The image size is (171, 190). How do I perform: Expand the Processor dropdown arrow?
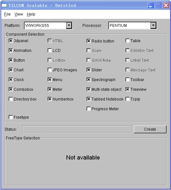coord(153,25)
